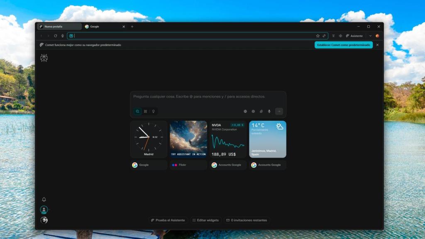Click the attachment paperclip in the question box
The image size is (425, 239).
point(261,111)
